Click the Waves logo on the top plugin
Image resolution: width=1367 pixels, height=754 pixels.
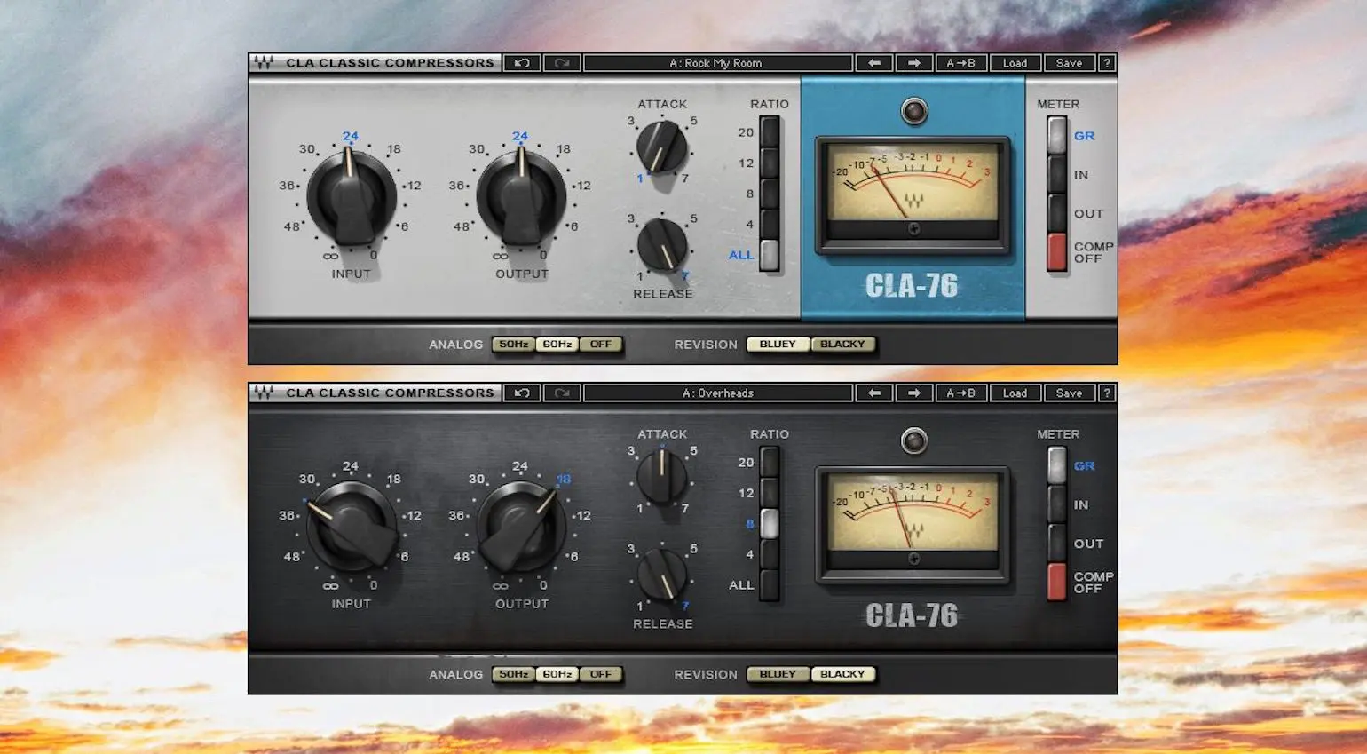coord(263,62)
